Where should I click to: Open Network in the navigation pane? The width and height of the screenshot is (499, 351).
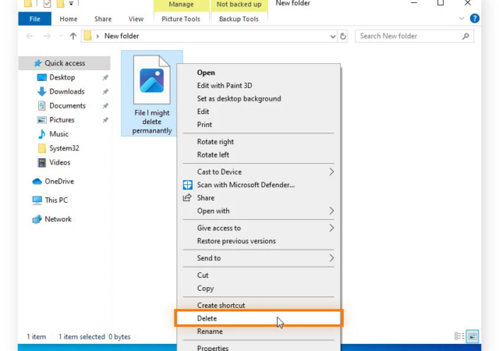58,219
